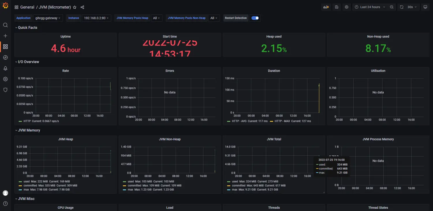Click the Create plus icon in sidebar
This screenshot has height=211, width=433.
[5, 36]
